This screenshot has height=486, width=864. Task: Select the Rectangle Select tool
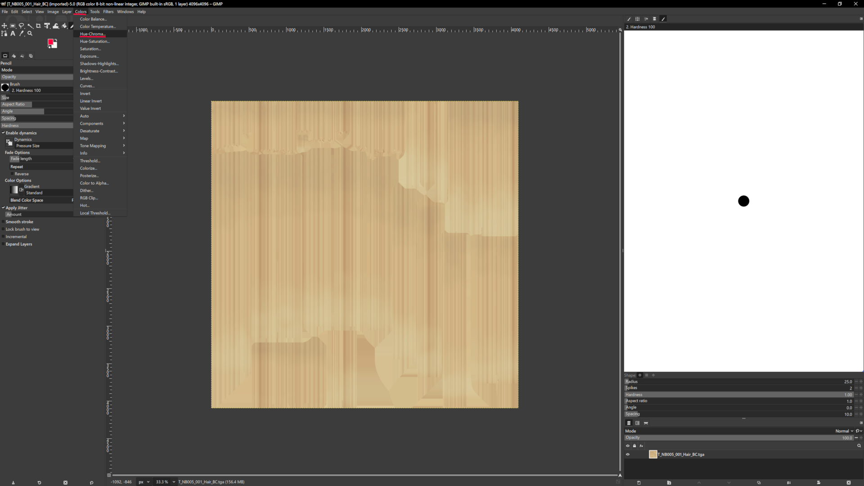pos(13,26)
